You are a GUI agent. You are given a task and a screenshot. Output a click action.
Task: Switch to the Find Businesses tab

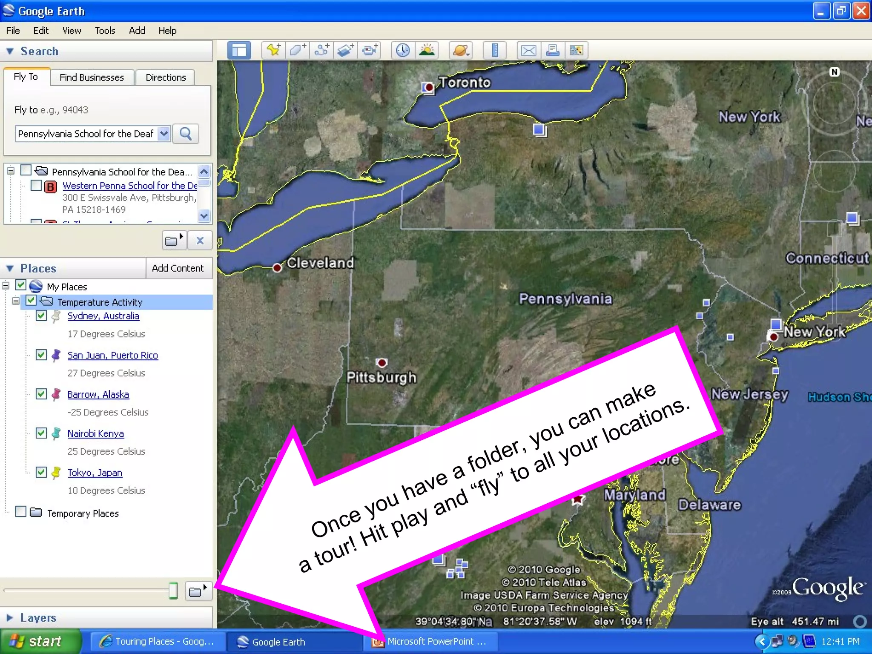(92, 77)
